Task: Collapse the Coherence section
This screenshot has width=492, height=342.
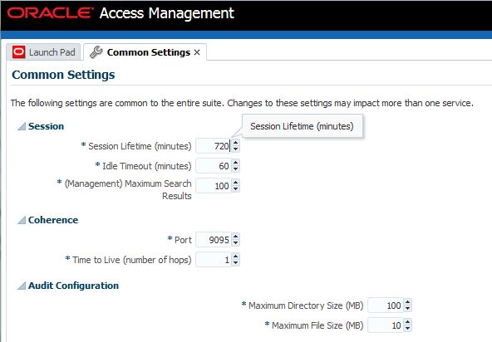Action: [x=22, y=220]
